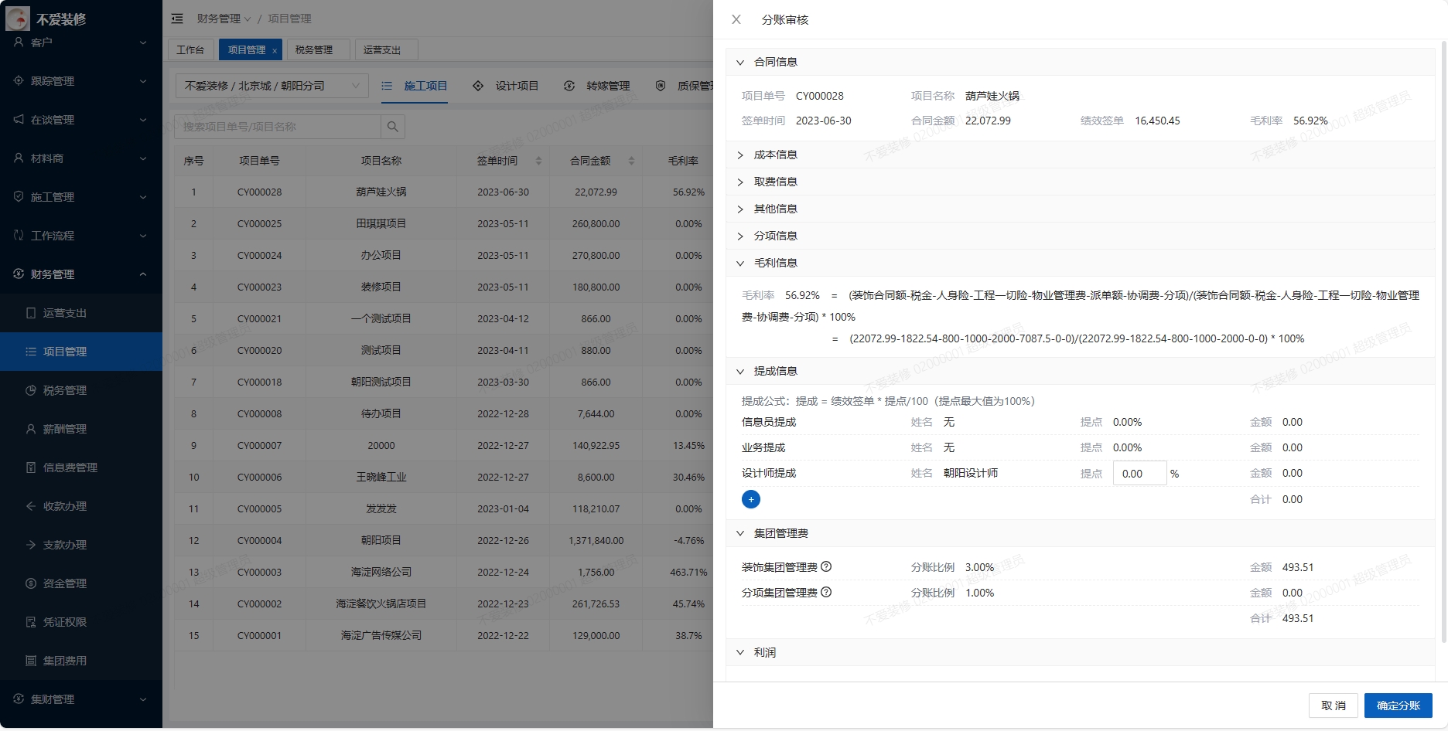The width and height of the screenshot is (1448, 731).
Task: Click the 税务管理 pie chart icon
Action: tap(31, 390)
